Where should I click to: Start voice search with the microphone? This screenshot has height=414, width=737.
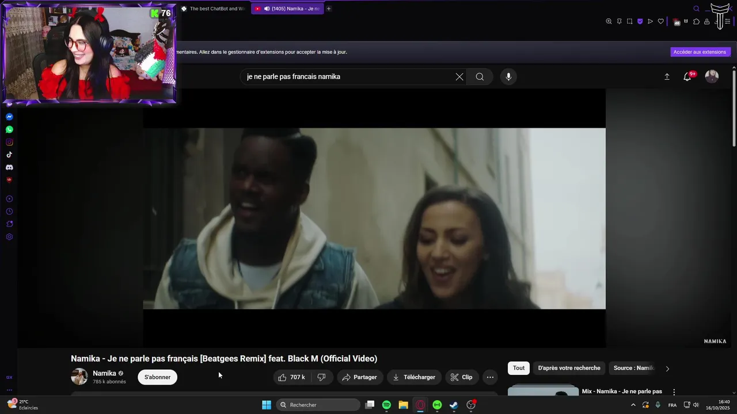click(508, 76)
